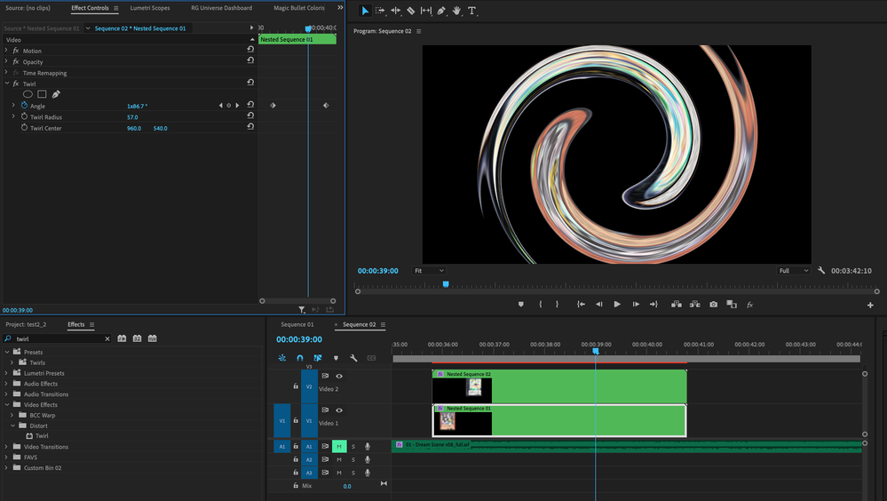Screen dimensions: 887x501
Task: Select the Twirl effect in Distort folder
Action: [41, 436]
